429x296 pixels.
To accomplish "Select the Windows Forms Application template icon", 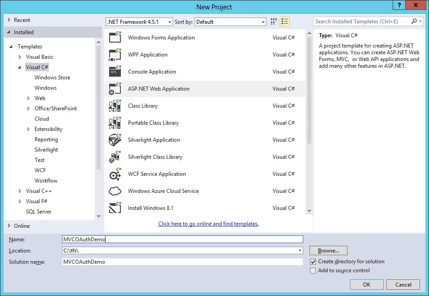I will click(x=114, y=37).
